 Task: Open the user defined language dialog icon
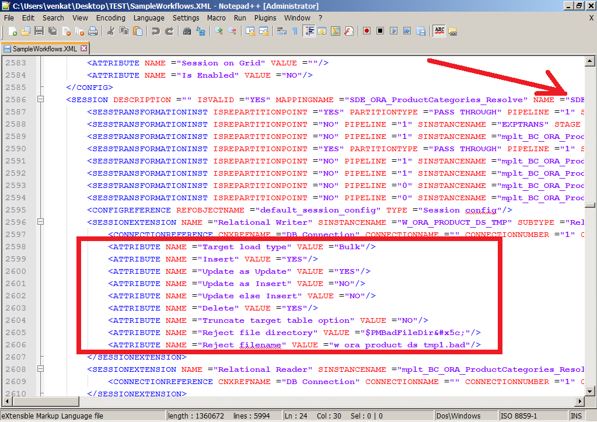coord(322,32)
